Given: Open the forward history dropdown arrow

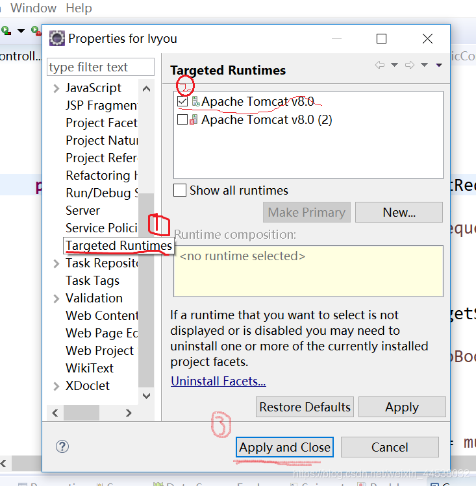Looking at the screenshot, I should tap(424, 65).
